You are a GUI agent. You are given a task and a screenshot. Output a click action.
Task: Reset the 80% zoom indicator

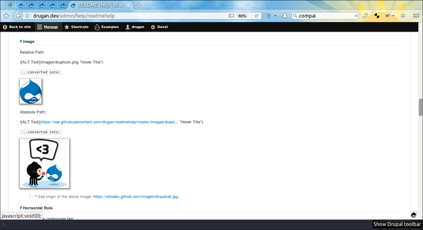click(242, 16)
